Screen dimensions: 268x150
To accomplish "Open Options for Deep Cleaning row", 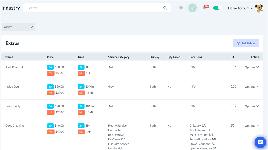I will coord(252,126).
